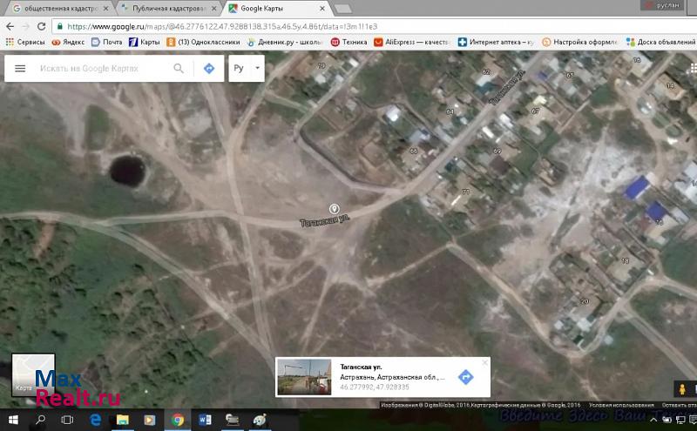Viewport: 697px width, 431px height.
Task: Open Chrome from the Windows taskbar
Action: pos(177,420)
